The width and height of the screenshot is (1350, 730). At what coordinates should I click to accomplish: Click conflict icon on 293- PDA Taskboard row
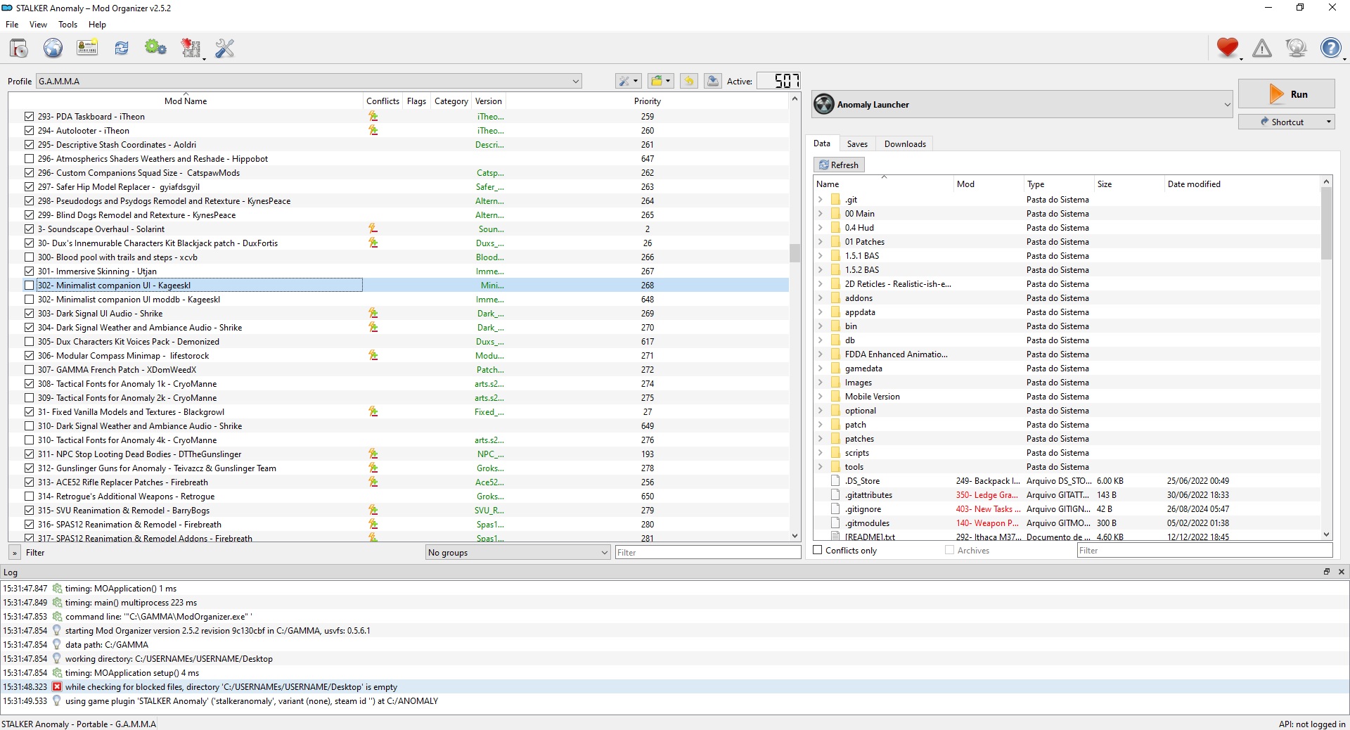(373, 117)
